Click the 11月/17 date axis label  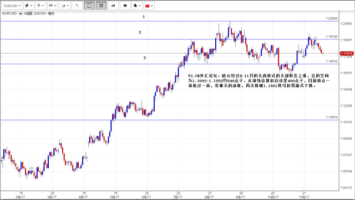point(304,197)
